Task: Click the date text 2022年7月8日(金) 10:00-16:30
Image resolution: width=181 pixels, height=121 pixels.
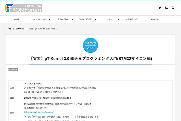Action: (x=48, y=98)
